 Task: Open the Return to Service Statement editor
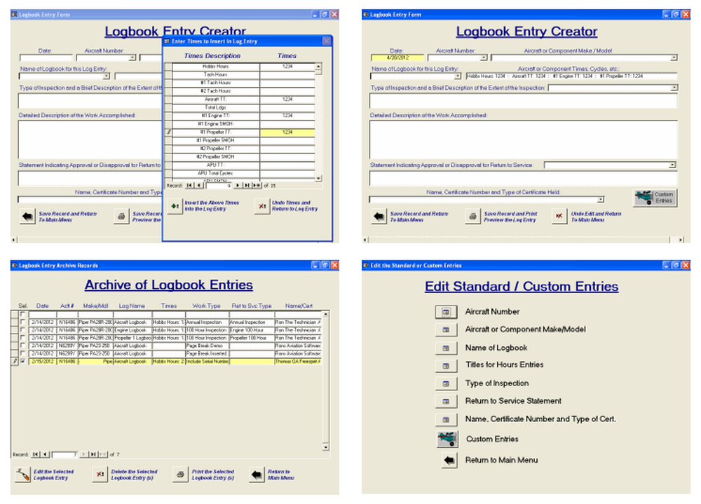(446, 401)
